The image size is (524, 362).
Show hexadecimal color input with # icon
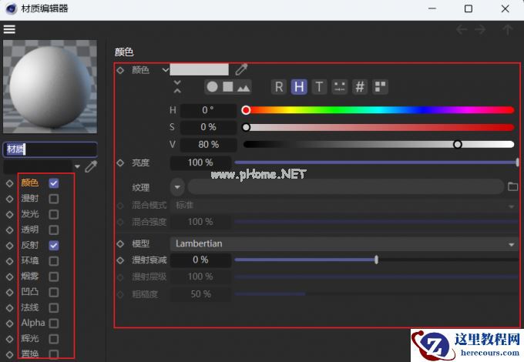tap(360, 87)
